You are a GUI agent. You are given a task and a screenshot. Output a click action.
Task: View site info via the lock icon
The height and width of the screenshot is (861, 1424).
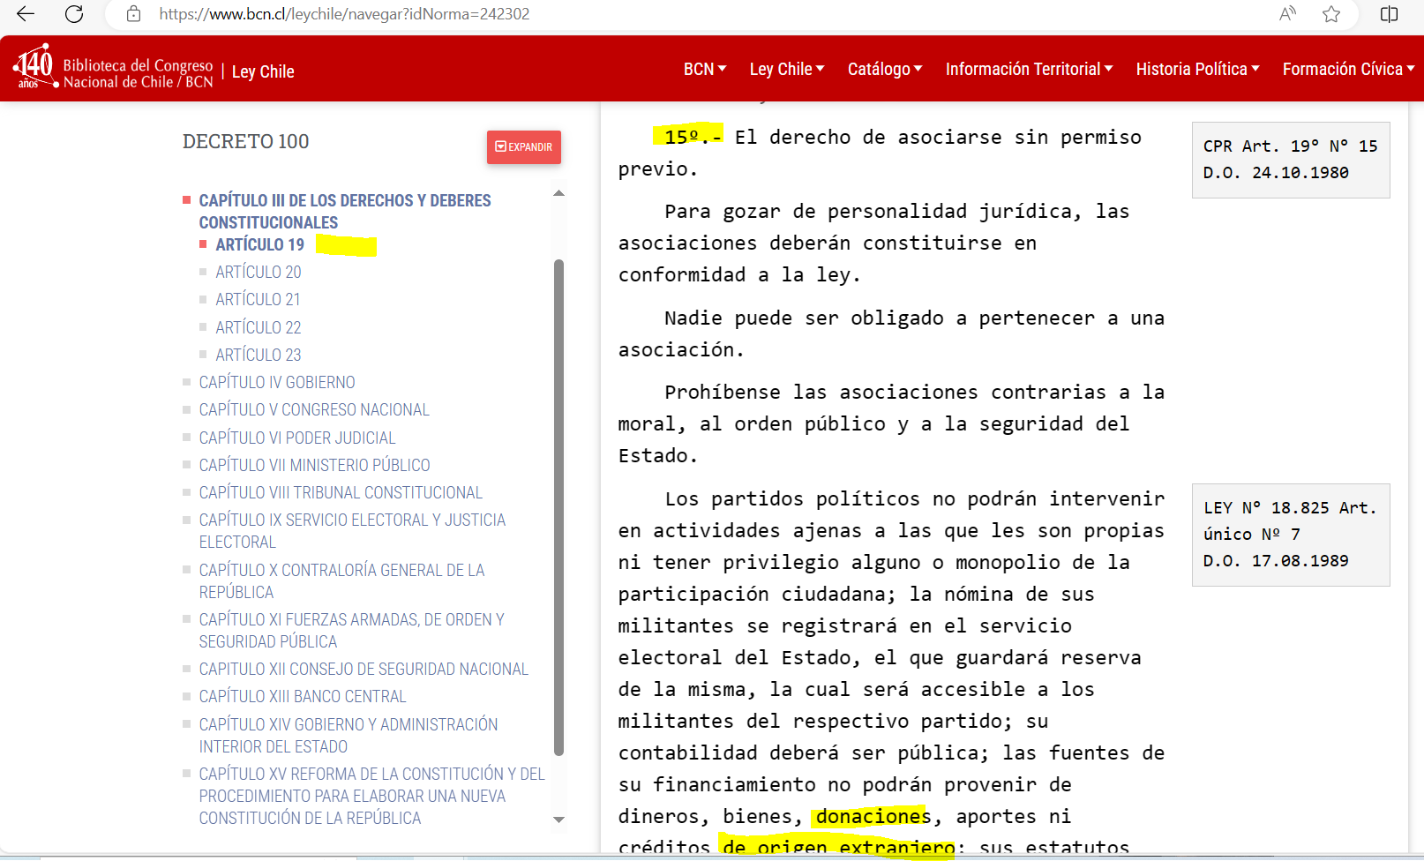(x=133, y=14)
